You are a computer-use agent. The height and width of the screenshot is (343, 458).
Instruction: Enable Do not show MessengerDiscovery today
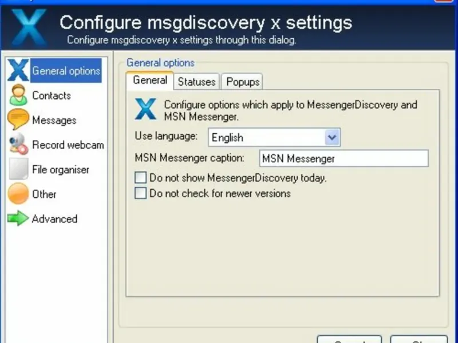click(x=140, y=177)
